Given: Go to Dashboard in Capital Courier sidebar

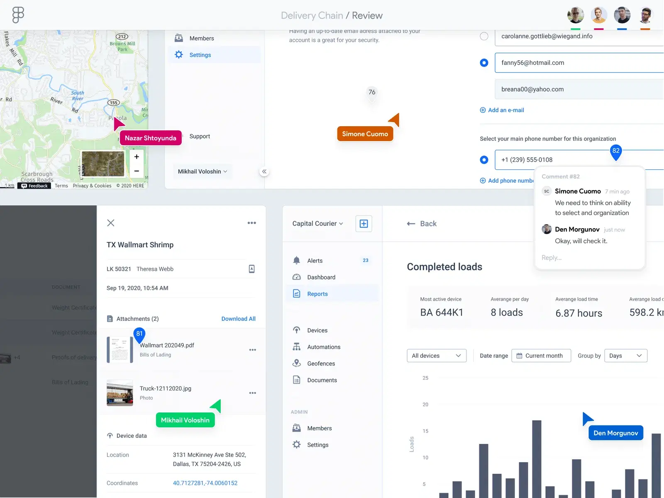Looking at the screenshot, I should pyautogui.click(x=332, y=277).
